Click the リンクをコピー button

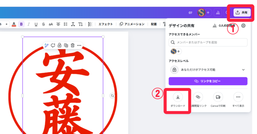click(x=208, y=81)
